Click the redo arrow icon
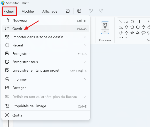Viewport: 150px width, 127px height. [101, 11]
